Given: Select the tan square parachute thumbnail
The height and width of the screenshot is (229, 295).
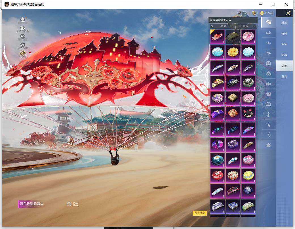Looking at the screenshot, I should pyautogui.click(x=233, y=98).
